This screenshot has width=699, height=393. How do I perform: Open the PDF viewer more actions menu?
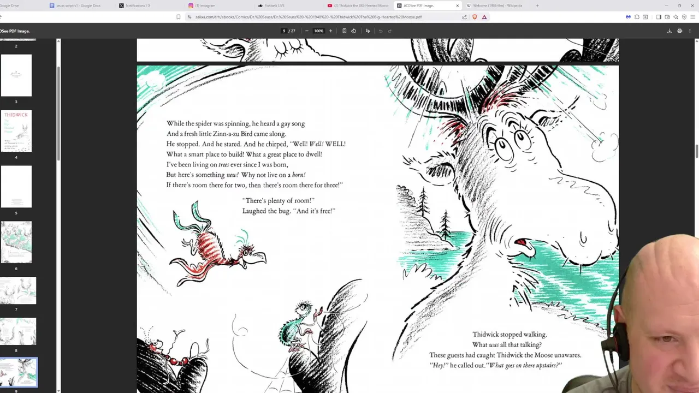point(690,31)
